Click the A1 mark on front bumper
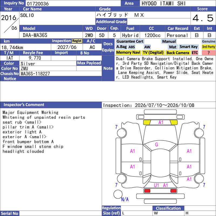This screenshot has height=216, width=216. [x=161, y=122]
